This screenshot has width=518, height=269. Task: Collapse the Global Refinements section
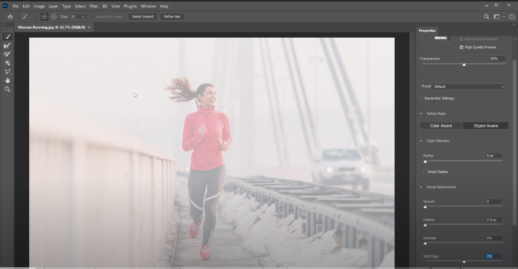(x=421, y=187)
